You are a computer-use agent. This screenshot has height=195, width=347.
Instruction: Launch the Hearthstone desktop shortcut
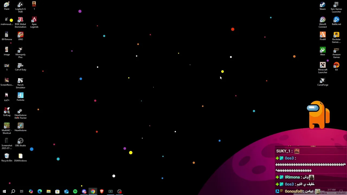point(20,127)
